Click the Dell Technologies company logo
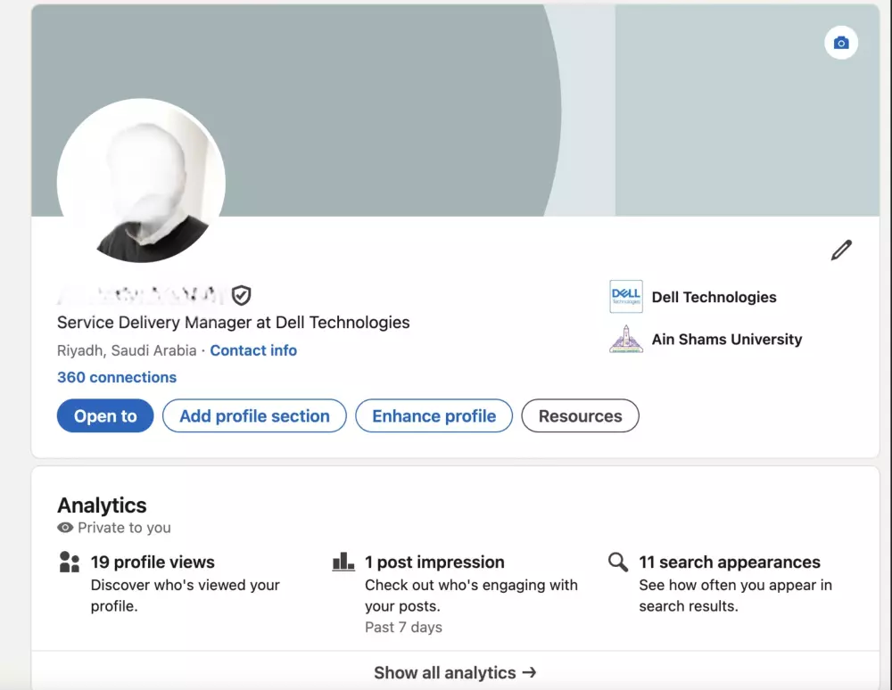This screenshot has height=690, width=892. tap(625, 297)
